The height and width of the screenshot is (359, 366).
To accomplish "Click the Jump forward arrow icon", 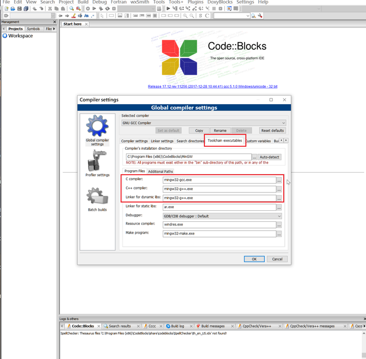I will 67,16.
